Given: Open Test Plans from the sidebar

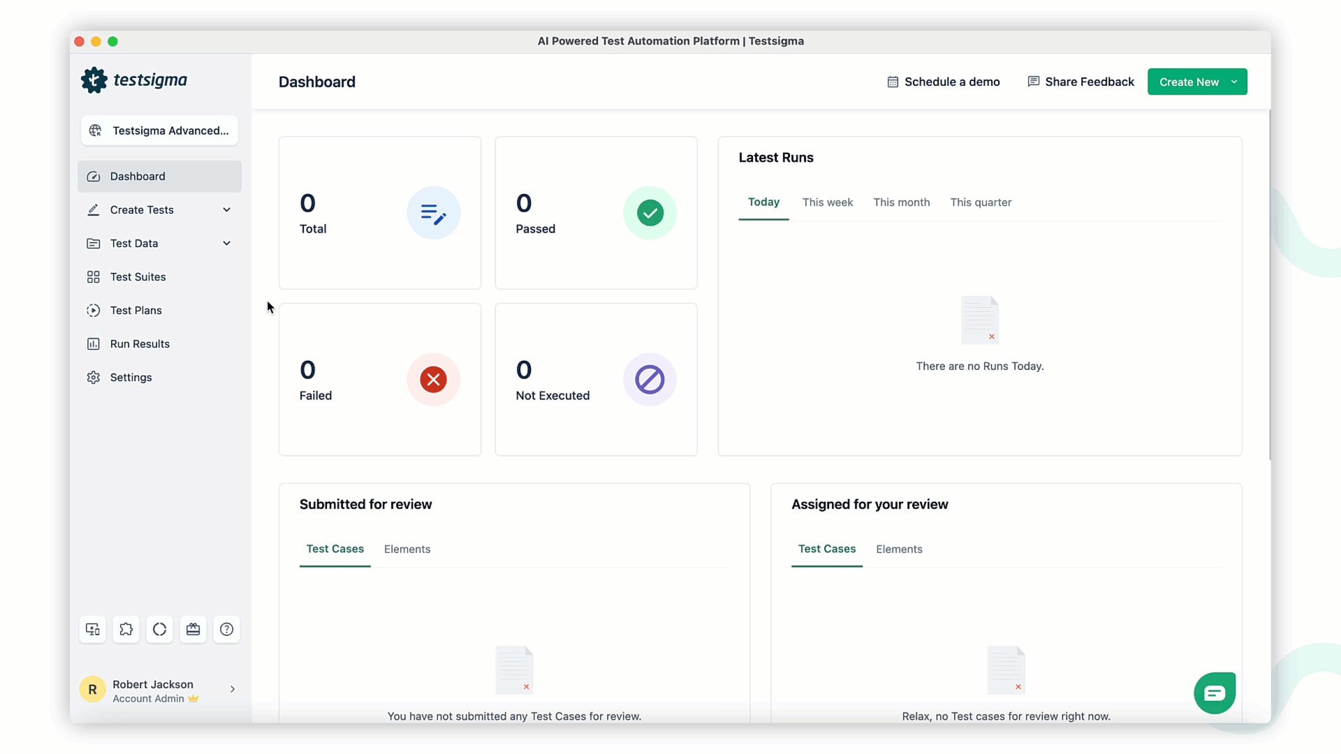Looking at the screenshot, I should click(x=94, y=310).
